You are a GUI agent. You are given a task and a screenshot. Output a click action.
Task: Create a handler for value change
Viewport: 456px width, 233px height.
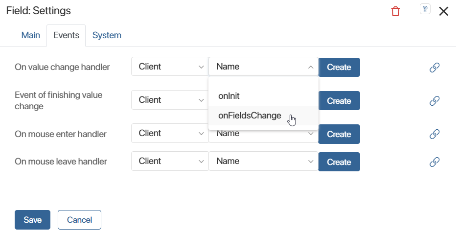pos(339,67)
